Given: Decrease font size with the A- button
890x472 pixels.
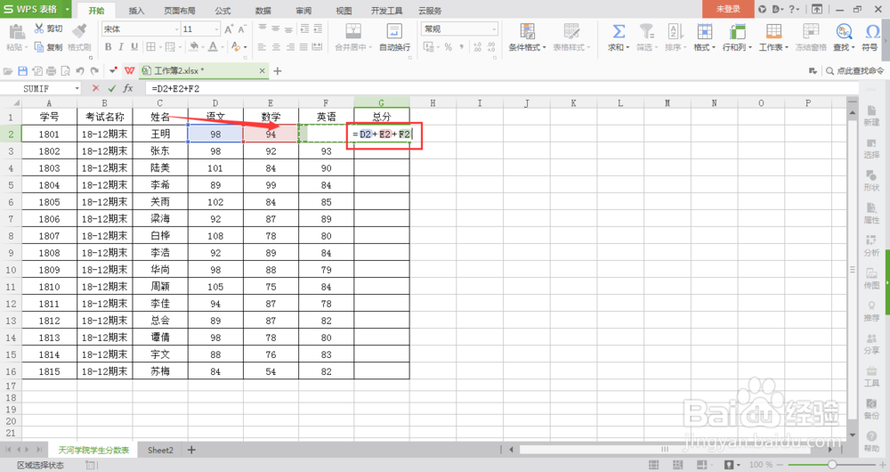Looking at the screenshot, I should pos(242,29).
